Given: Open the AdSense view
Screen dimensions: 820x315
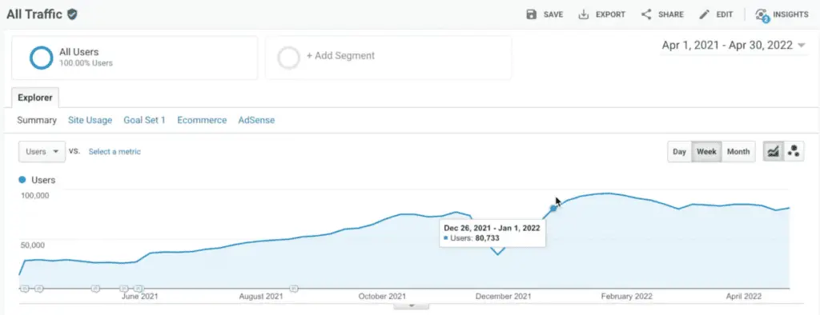Looking at the screenshot, I should pos(256,120).
